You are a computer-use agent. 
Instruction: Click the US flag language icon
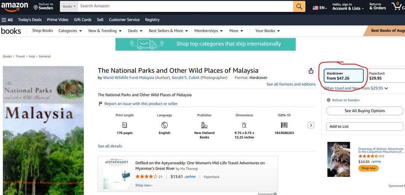pos(316,8)
